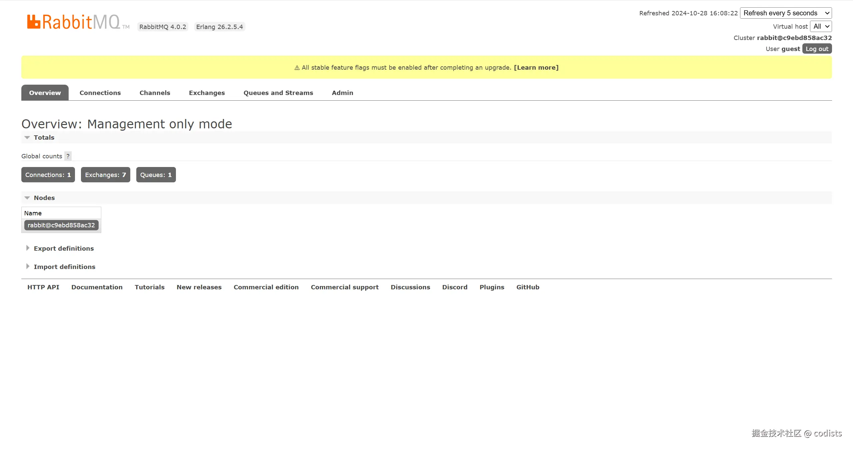Open the Queues and Streams tab

(278, 93)
